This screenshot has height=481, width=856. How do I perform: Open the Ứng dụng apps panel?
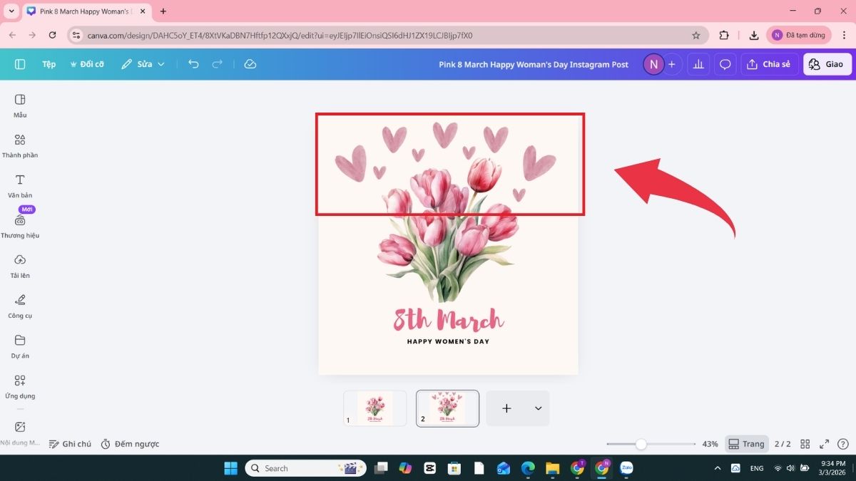click(x=20, y=386)
